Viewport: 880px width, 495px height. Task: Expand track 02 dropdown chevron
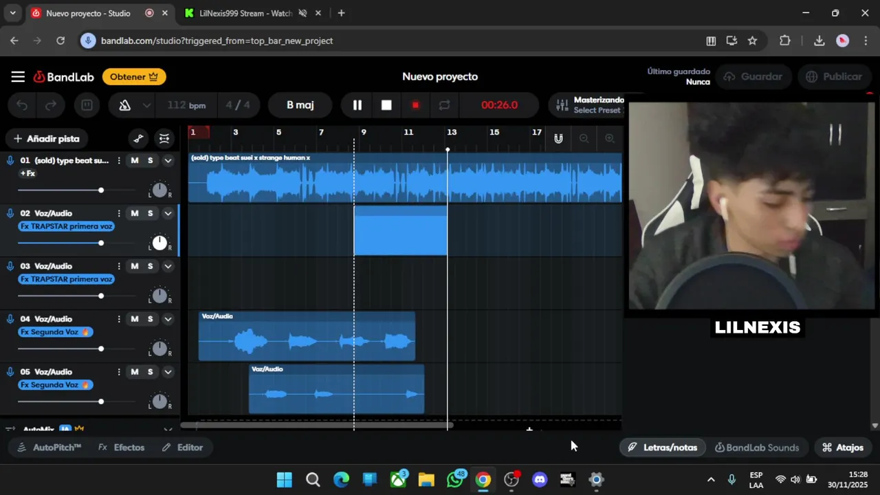tap(168, 214)
